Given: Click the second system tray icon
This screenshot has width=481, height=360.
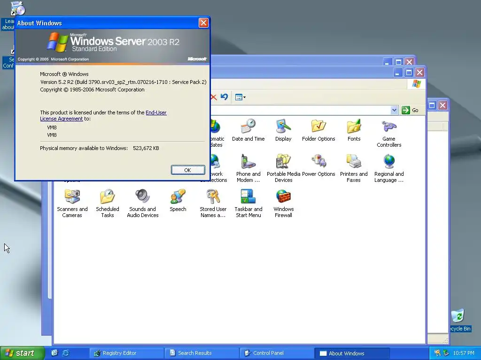Looking at the screenshot, I should pyautogui.click(x=446, y=353).
